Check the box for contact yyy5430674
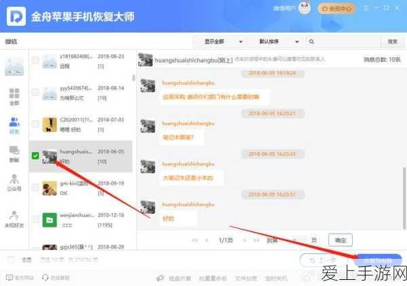Viewport: 407px width, 286px height. 35,92
